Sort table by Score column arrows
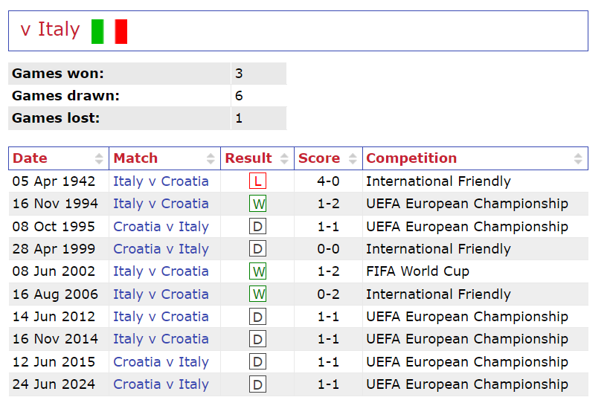This screenshot has width=610, height=400. pyautogui.click(x=353, y=158)
